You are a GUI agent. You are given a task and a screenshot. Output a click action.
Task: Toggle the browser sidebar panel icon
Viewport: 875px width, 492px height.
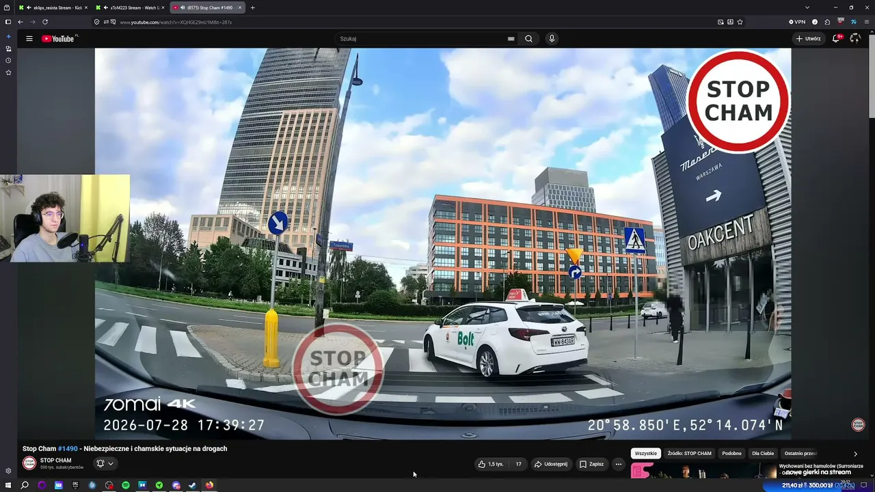(8, 22)
